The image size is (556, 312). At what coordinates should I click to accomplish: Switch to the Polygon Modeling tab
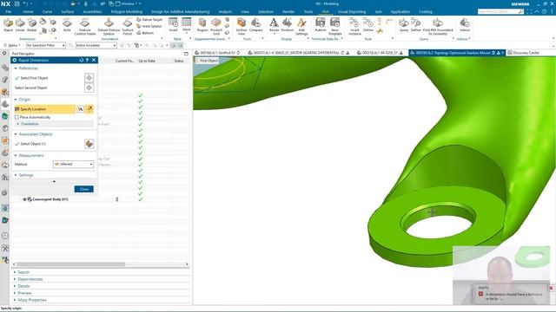(x=127, y=11)
